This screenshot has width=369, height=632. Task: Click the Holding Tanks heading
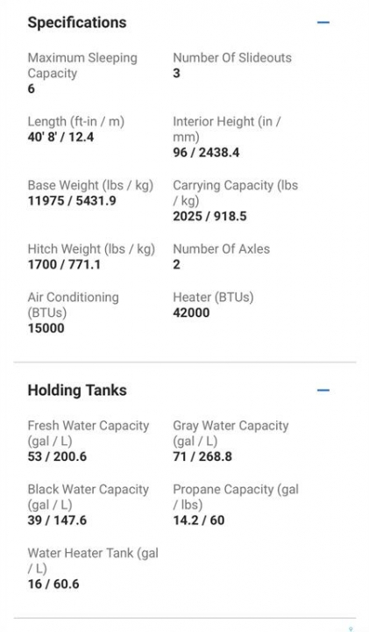(x=77, y=390)
